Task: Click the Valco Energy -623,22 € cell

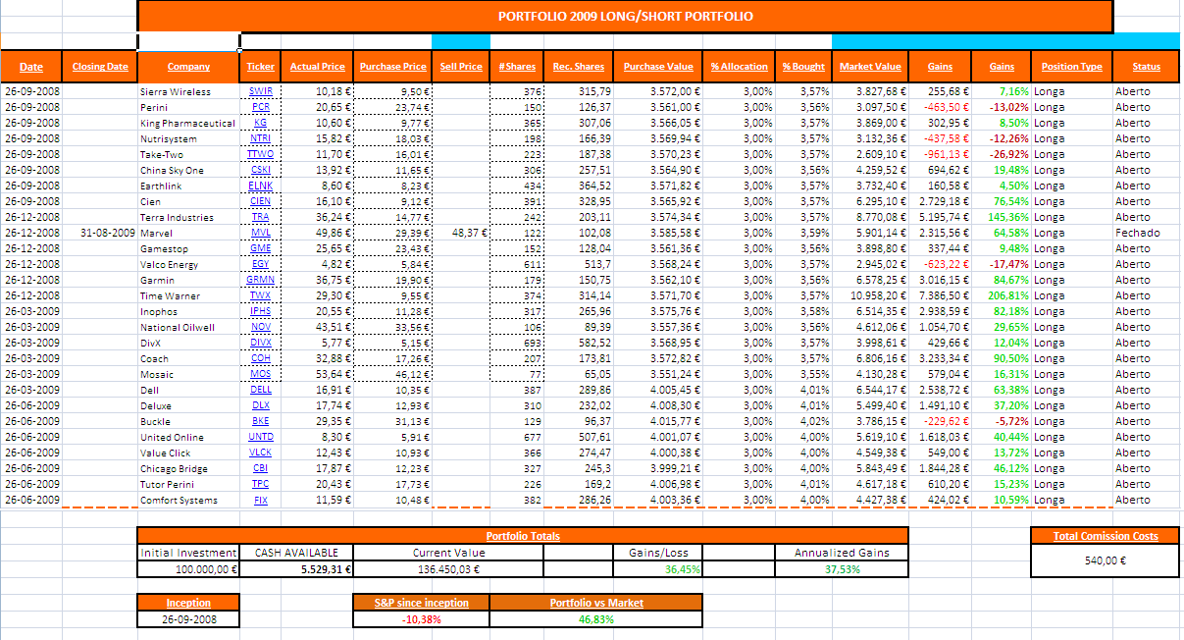Action: [x=940, y=264]
